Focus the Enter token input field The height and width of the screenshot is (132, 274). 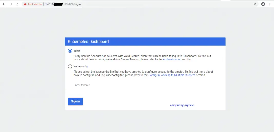145,85
